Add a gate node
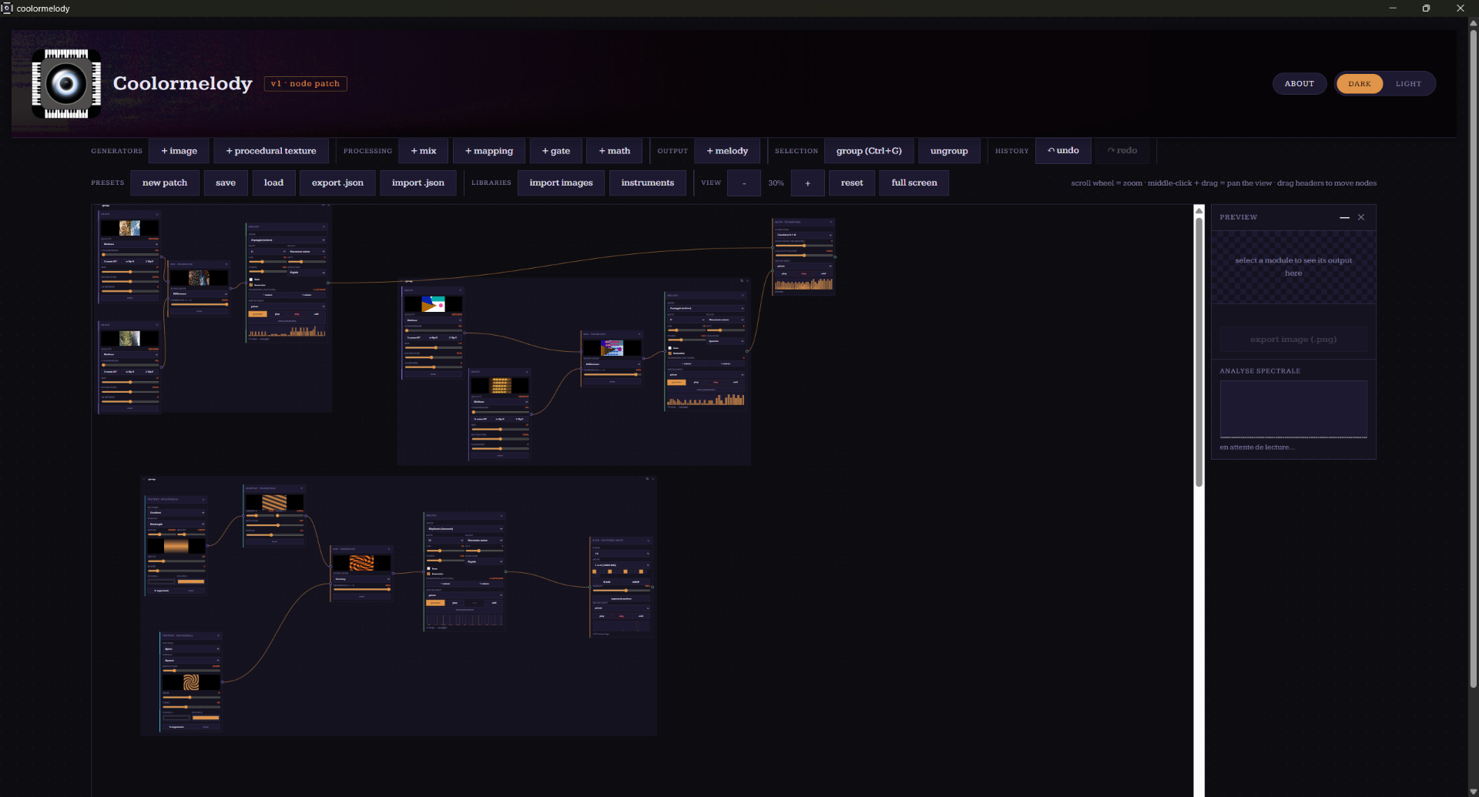The image size is (1479, 797). point(556,151)
